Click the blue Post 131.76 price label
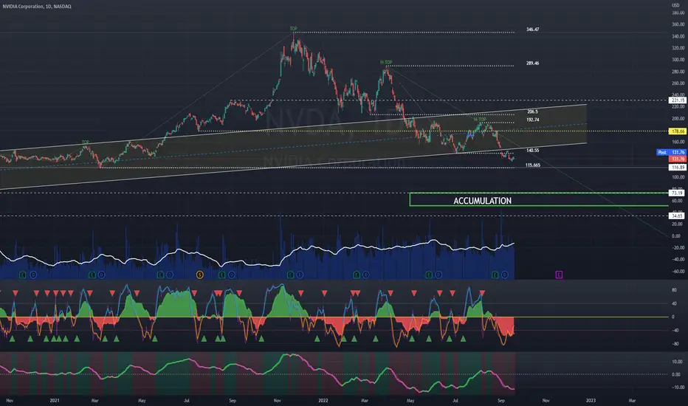This screenshot has width=688, height=406. pos(671,152)
